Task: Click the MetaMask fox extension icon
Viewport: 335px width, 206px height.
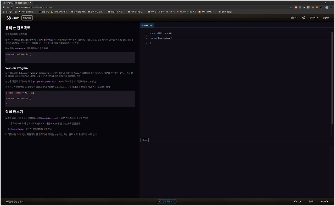Action: [312, 7]
